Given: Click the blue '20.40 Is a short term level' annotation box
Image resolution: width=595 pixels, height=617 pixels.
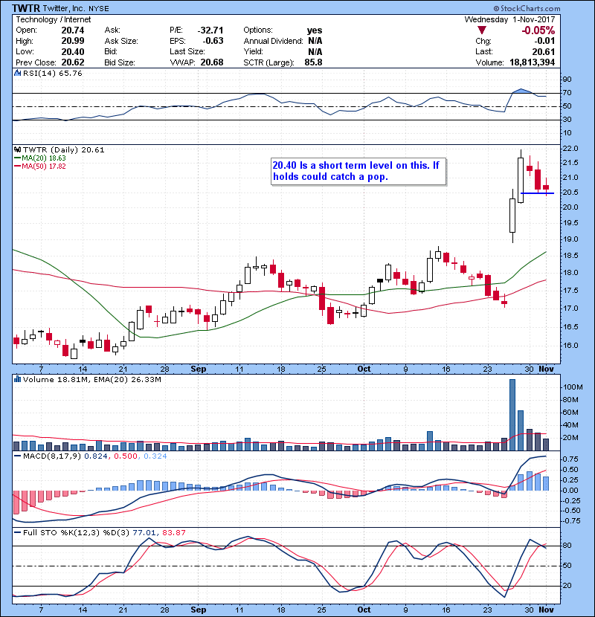Looking at the screenshot, I should point(358,171).
